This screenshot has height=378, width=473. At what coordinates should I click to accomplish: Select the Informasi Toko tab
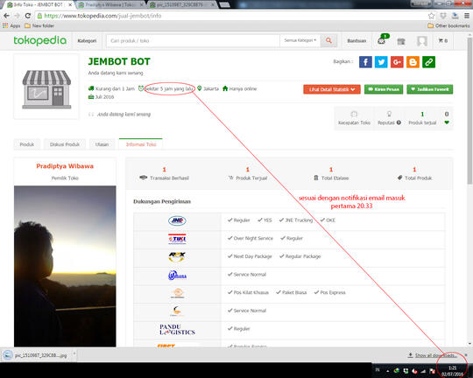pos(141,144)
